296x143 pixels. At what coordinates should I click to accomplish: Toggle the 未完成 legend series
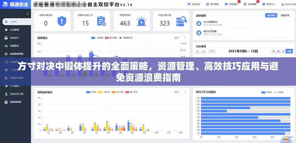[278, 92]
